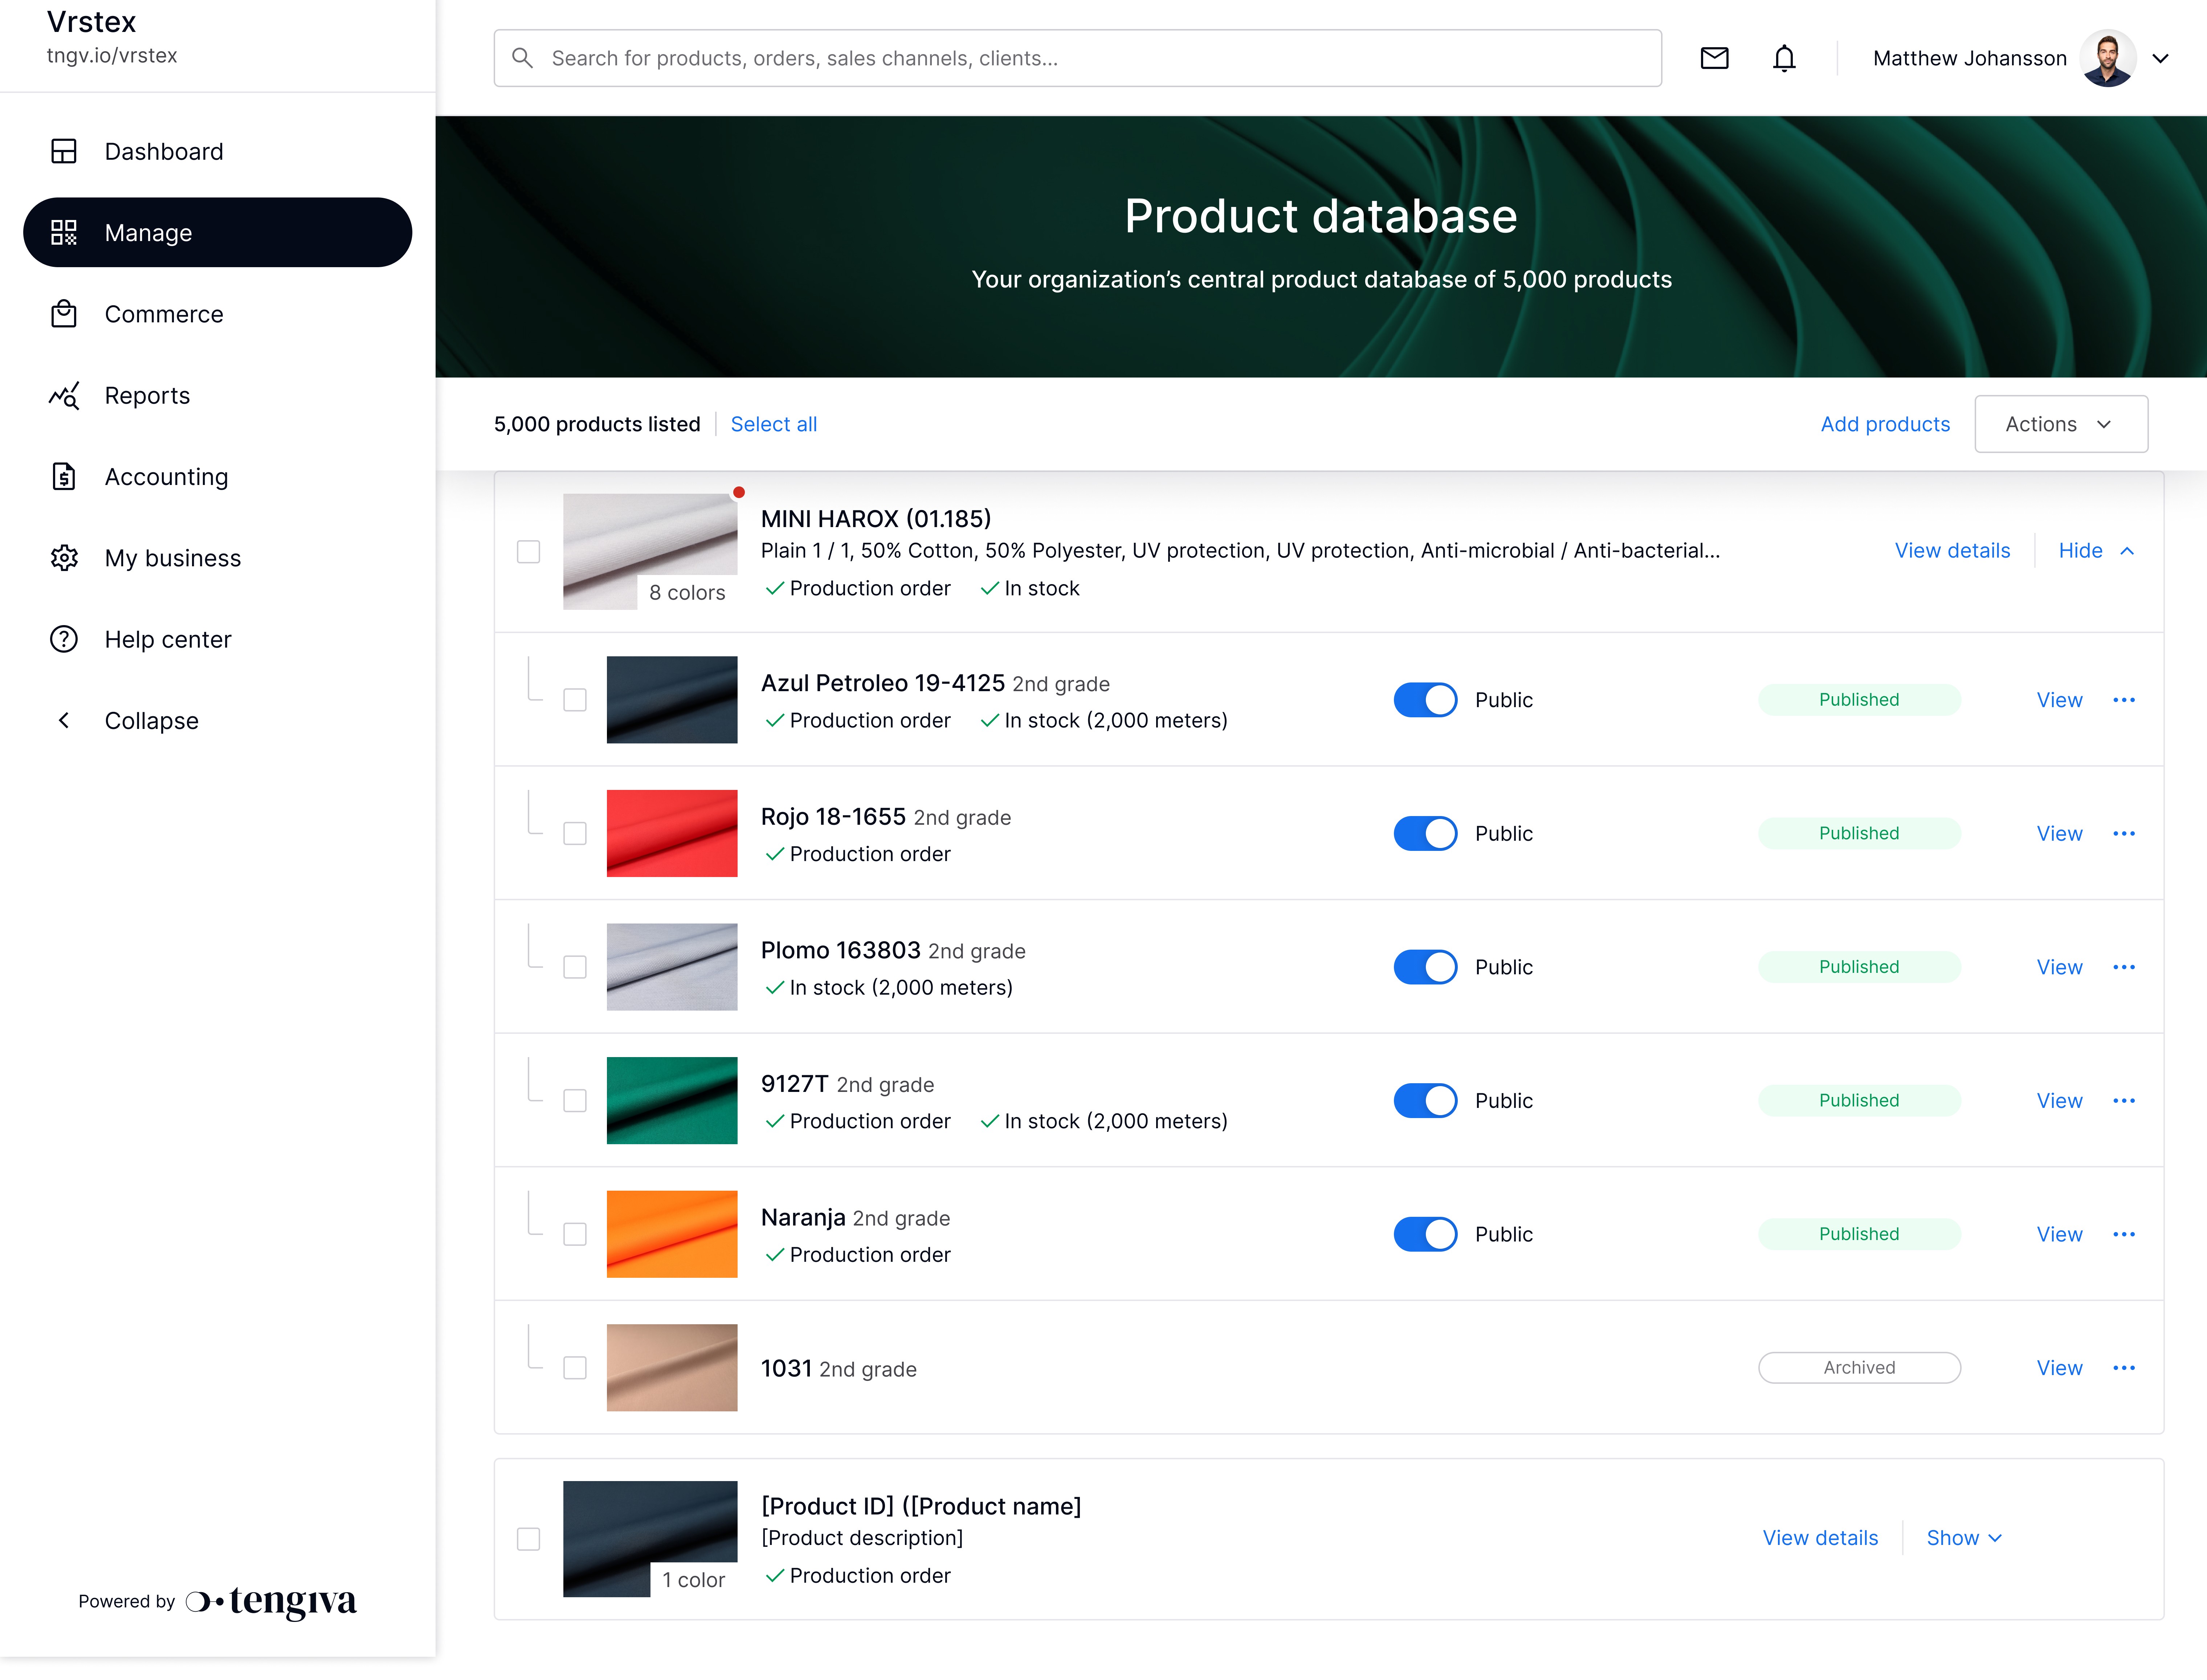The image size is (2207, 1680).
Task: Click the Reports chart icon
Action: [x=64, y=396]
